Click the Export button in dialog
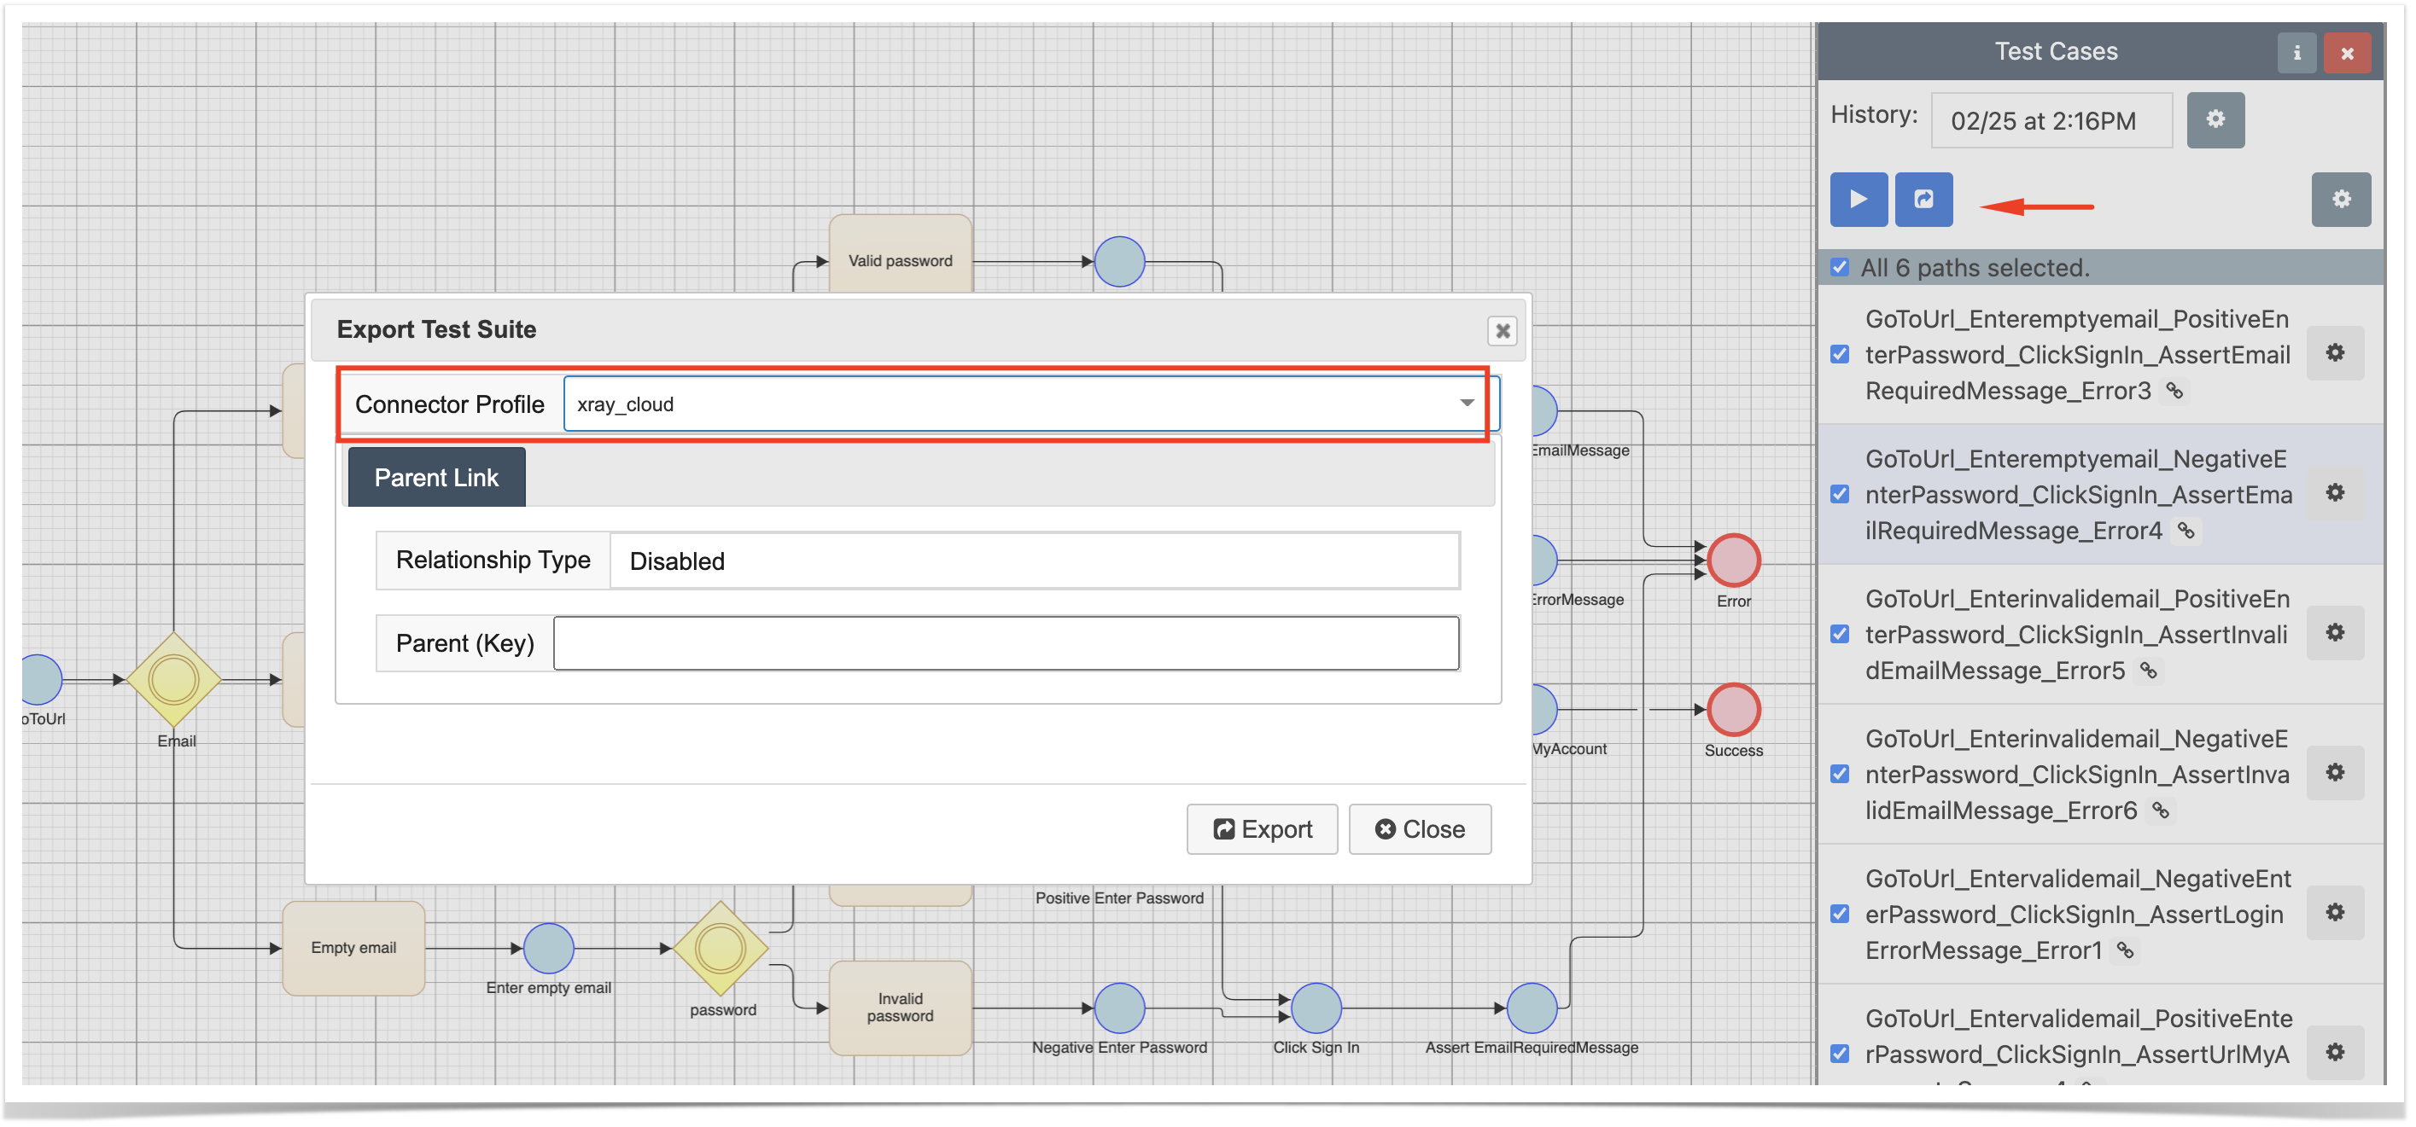The image size is (2416, 1127). 1261,829
